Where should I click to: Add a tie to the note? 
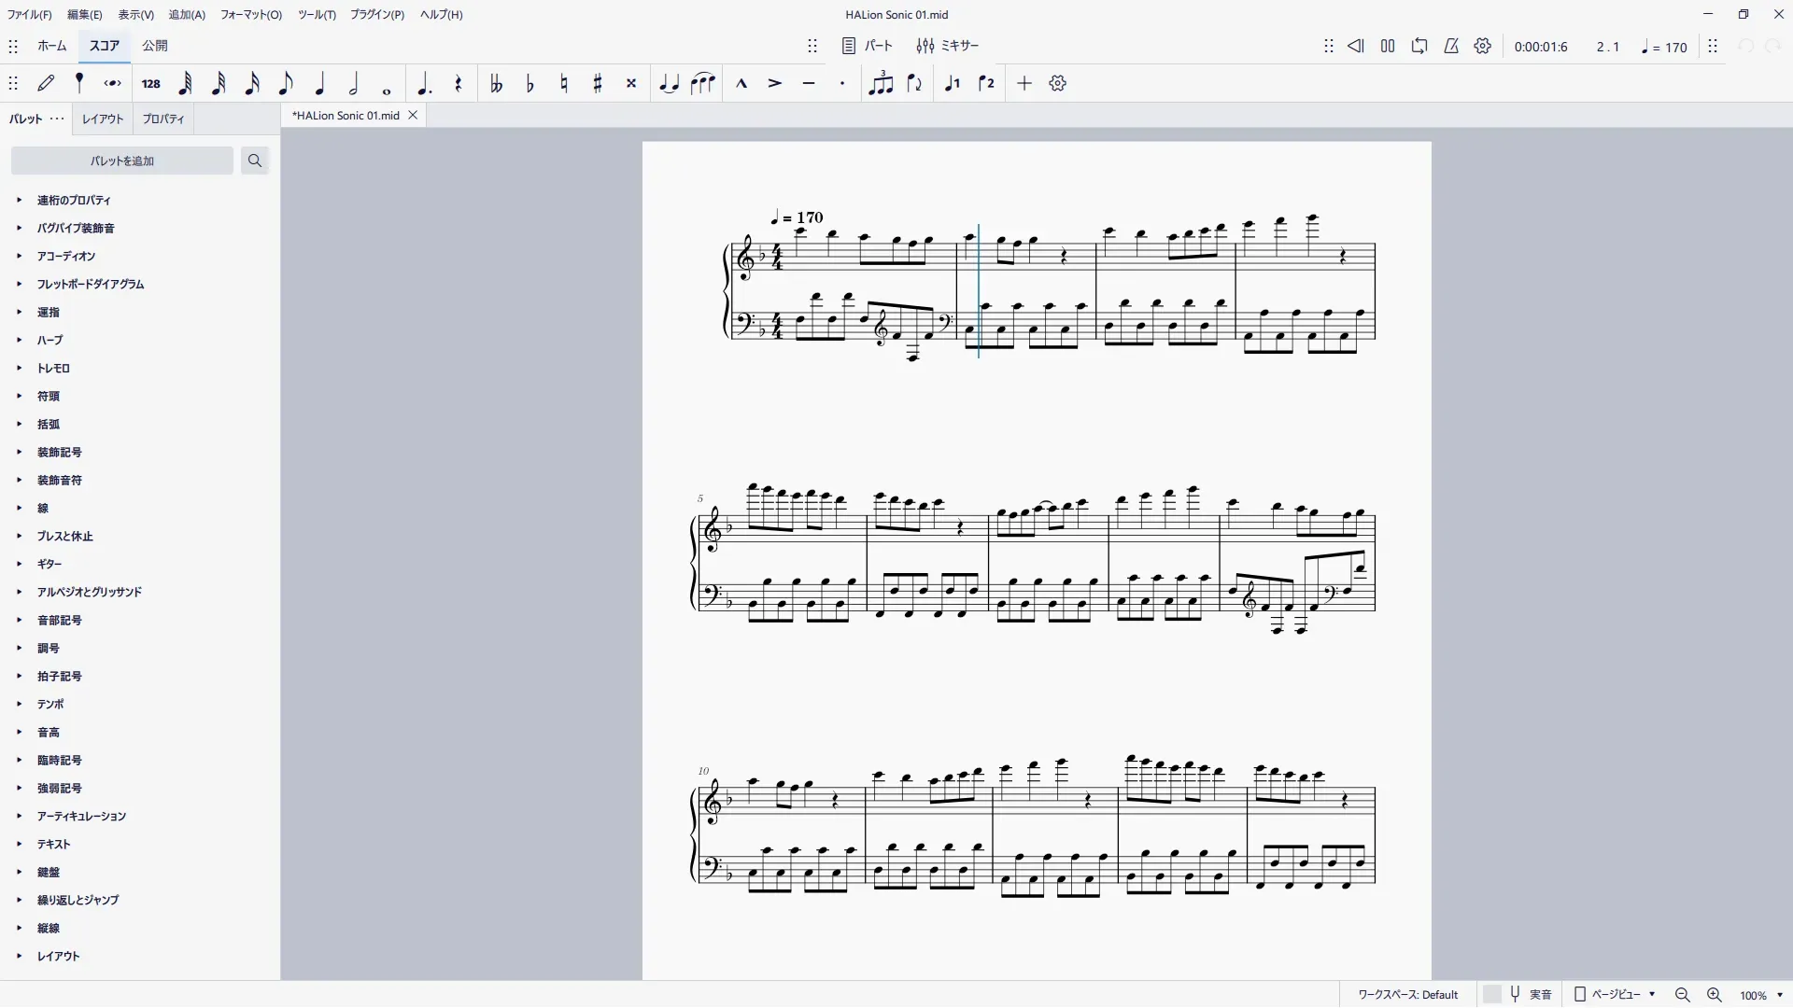coord(669,84)
